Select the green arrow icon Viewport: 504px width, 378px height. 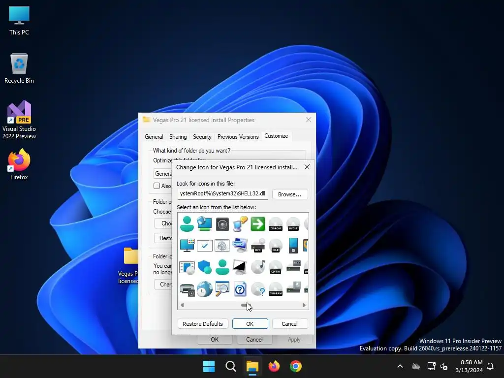[x=258, y=224]
